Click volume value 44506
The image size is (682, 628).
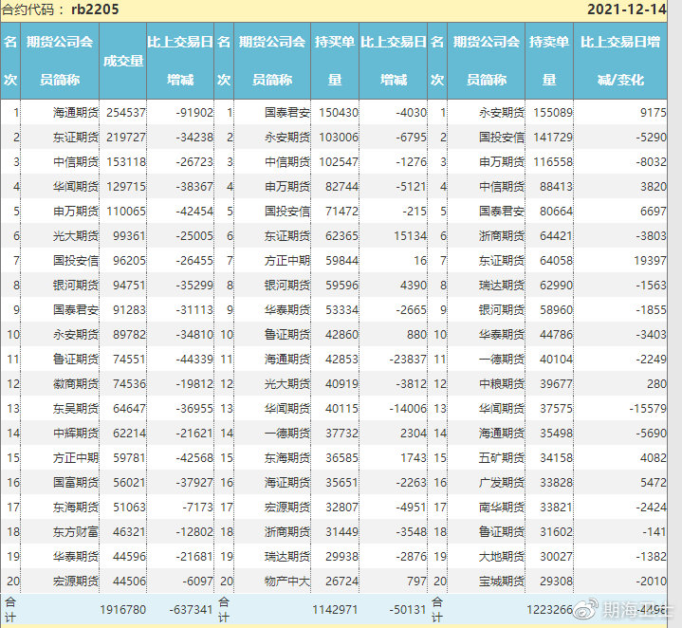click(129, 581)
